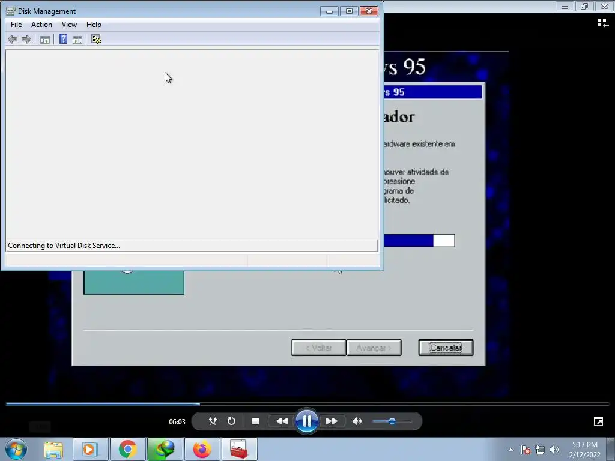Show hidden system tray icons
Viewport: 615px width, 461px height.
coord(510,450)
